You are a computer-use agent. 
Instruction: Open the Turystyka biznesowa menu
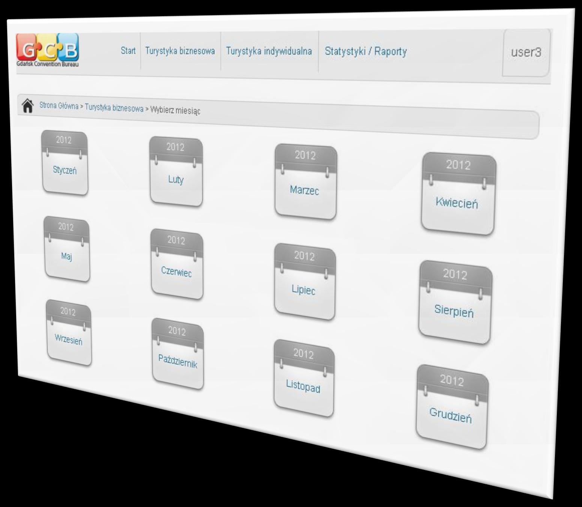180,51
